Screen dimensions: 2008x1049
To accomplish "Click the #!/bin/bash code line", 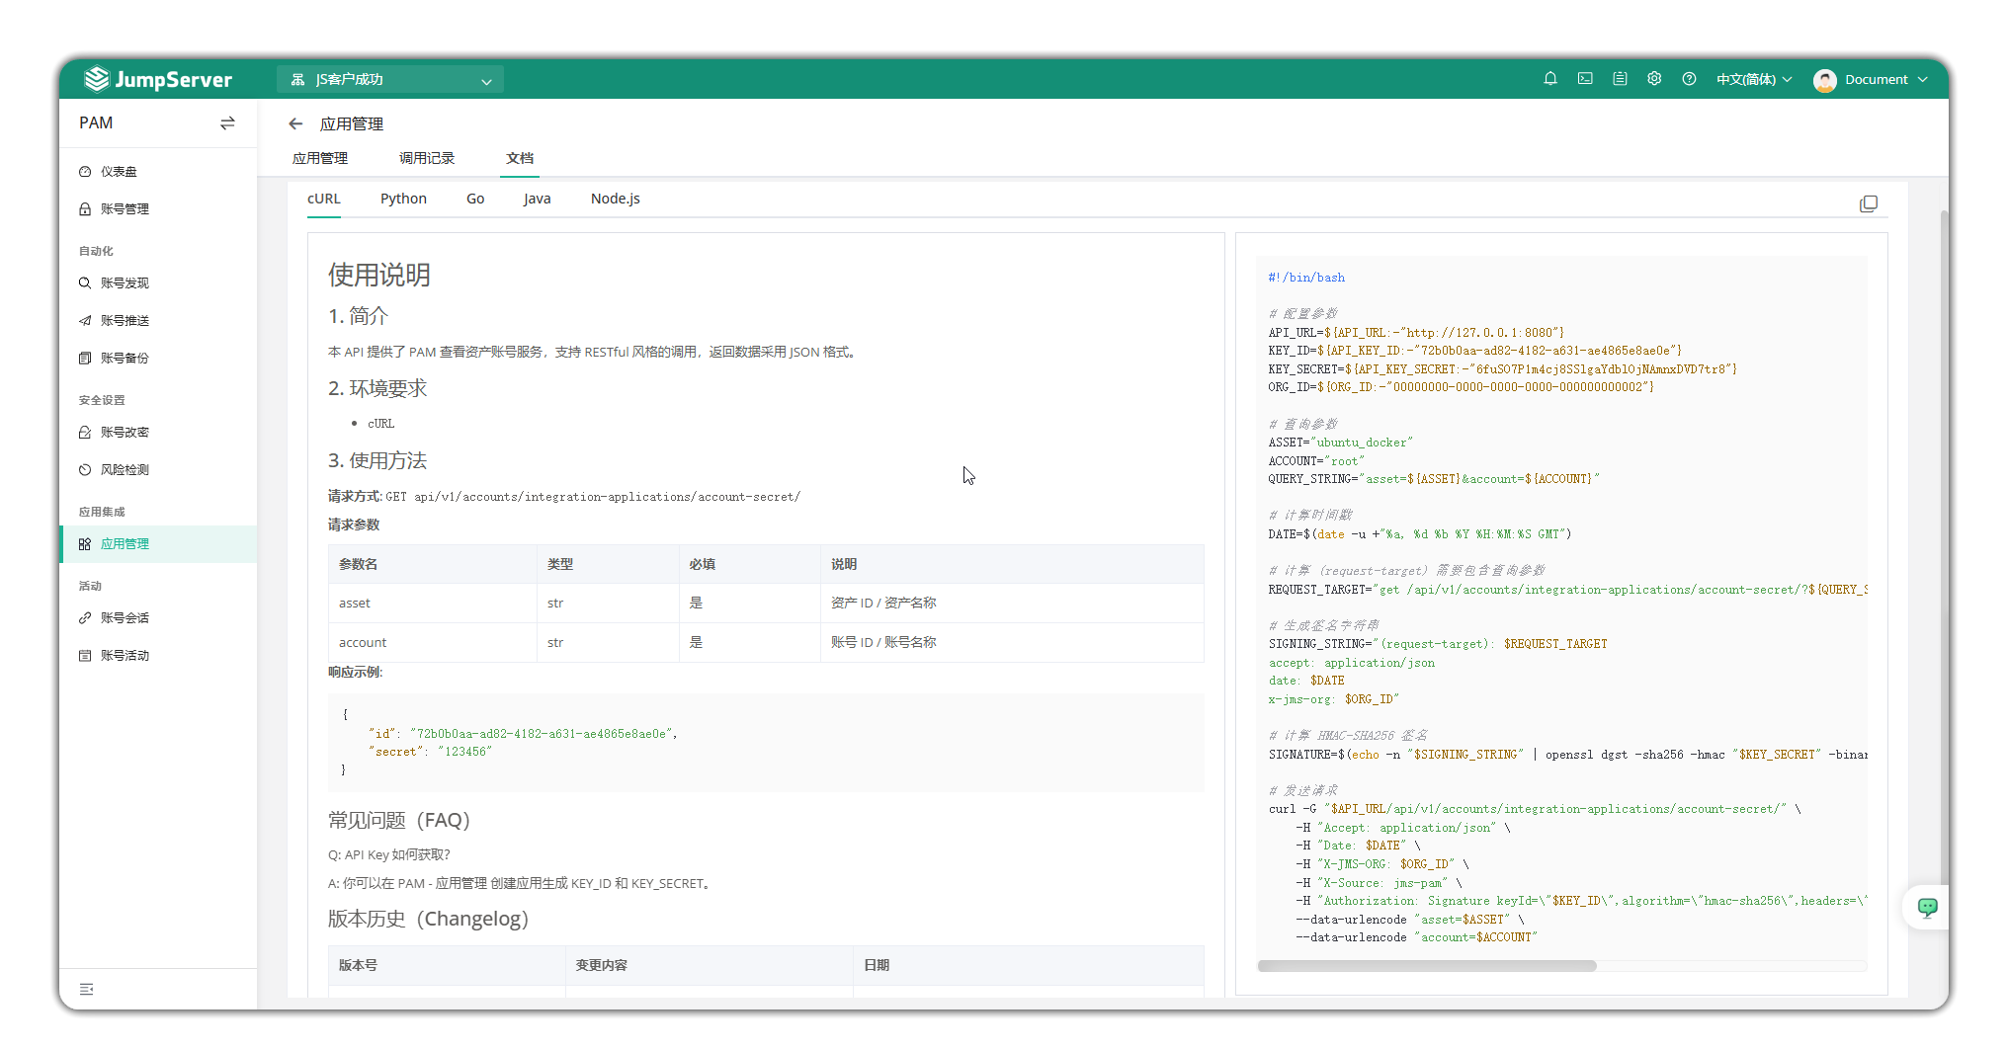I will 1306,278.
